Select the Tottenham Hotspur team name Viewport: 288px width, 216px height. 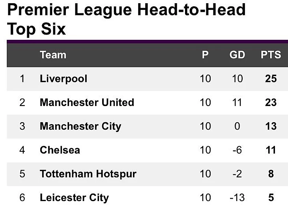[x=88, y=174]
